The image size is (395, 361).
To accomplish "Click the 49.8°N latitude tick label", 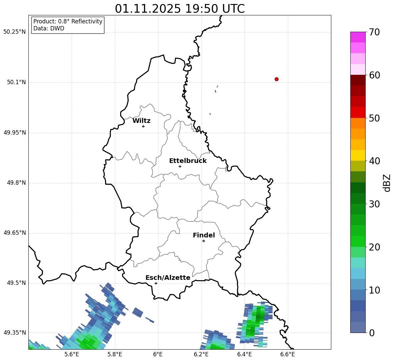I will click(x=16, y=183).
